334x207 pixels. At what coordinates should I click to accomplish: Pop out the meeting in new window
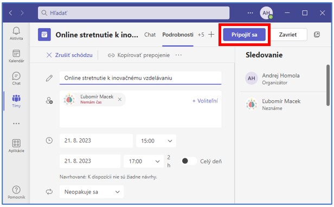317,35
